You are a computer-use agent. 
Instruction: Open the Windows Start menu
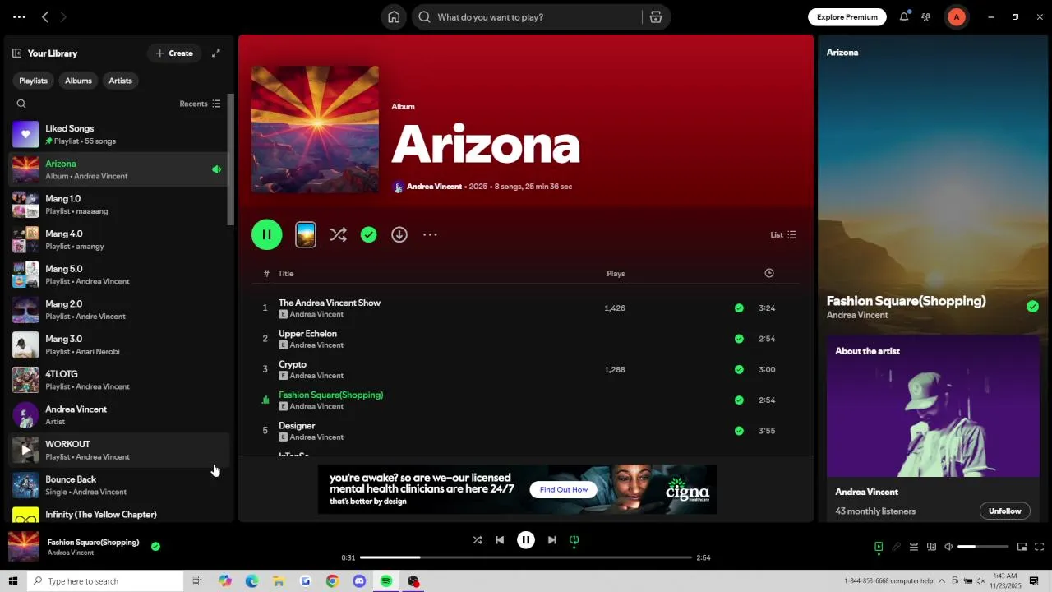(x=13, y=581)
